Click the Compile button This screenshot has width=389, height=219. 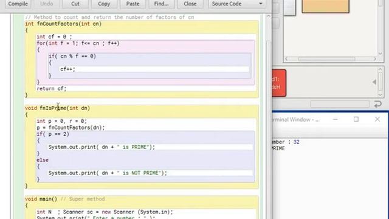point(18,4)
